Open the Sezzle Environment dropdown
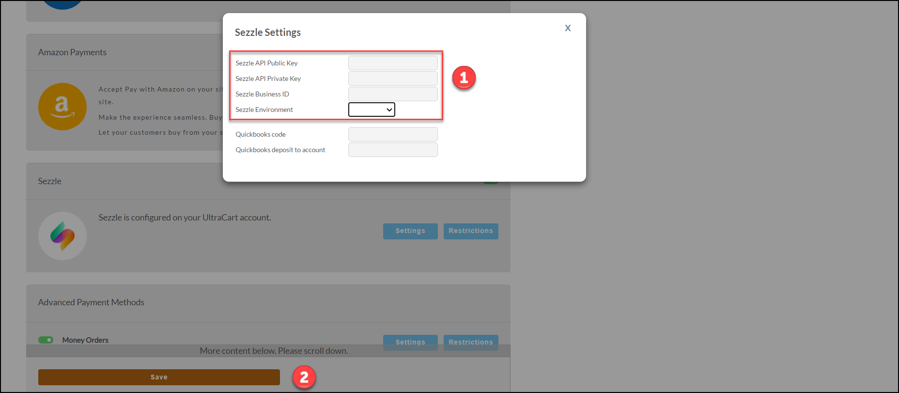This screenshot has height=393, width=899. pos(372,110)
